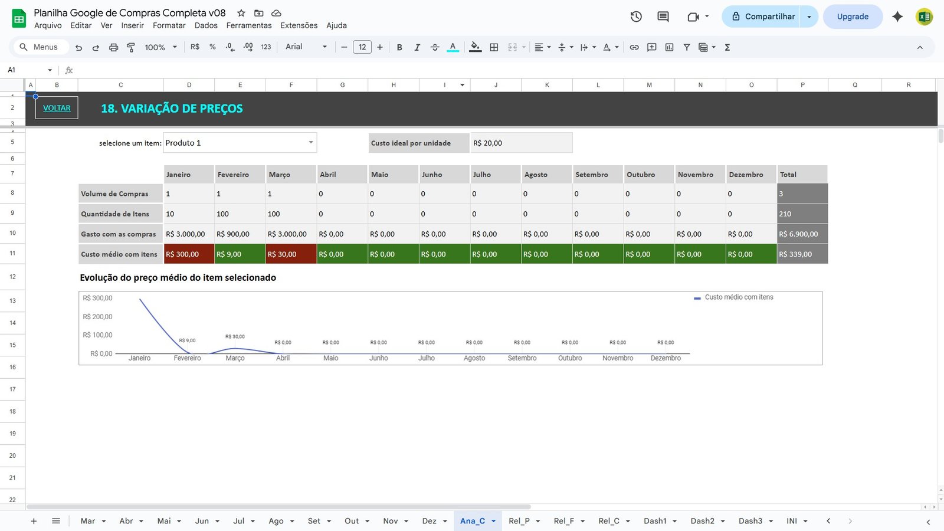The width and height of the screenshot is (944, 531).
Task: Open the text color picker
Action: tap(453, 47)
